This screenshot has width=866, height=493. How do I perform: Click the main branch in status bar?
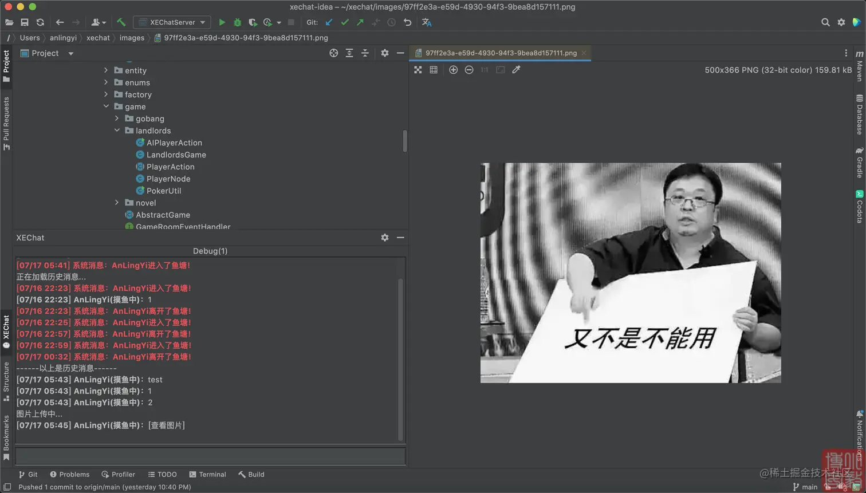805,487
